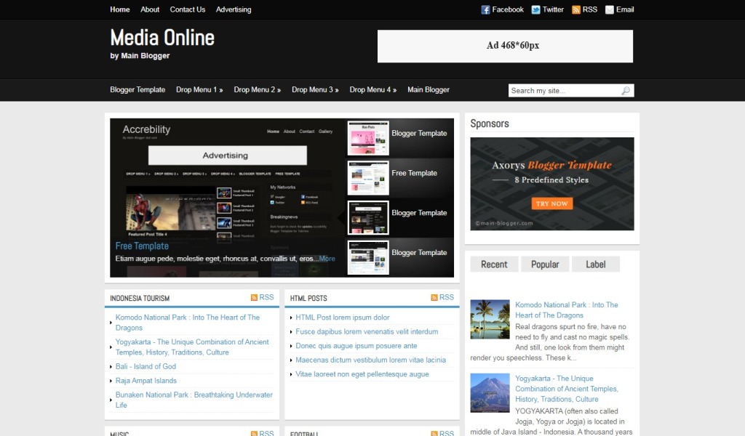Click the TRY NOW button in sponsor ad

551,203
